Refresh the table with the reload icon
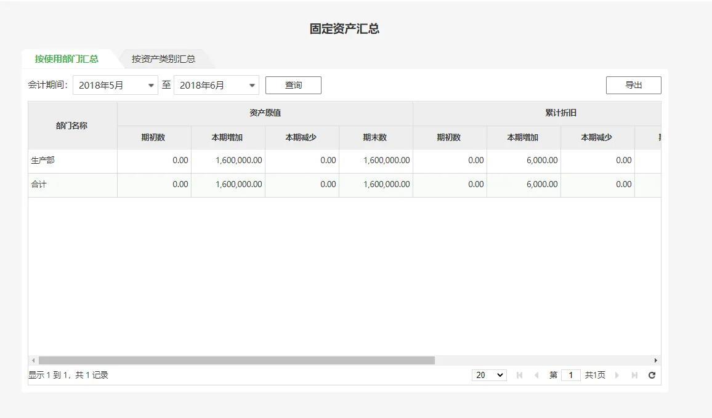The height and width of the screenshot is (418, 712). click(652, 374)
